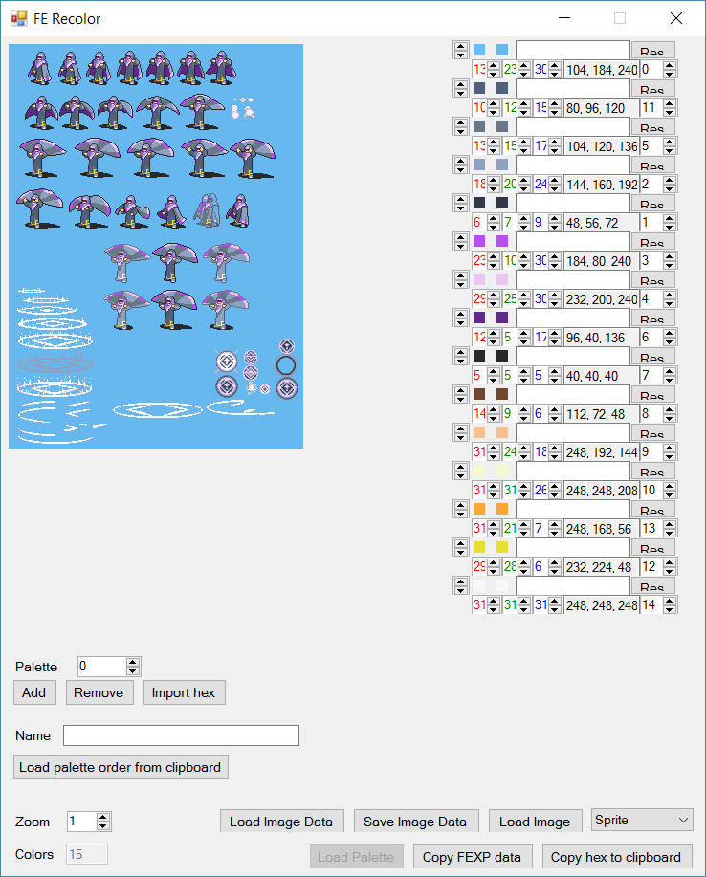The image size is (706, 877).
Task: Click the right pale pink swatch
Action: (x=502, y=279)
